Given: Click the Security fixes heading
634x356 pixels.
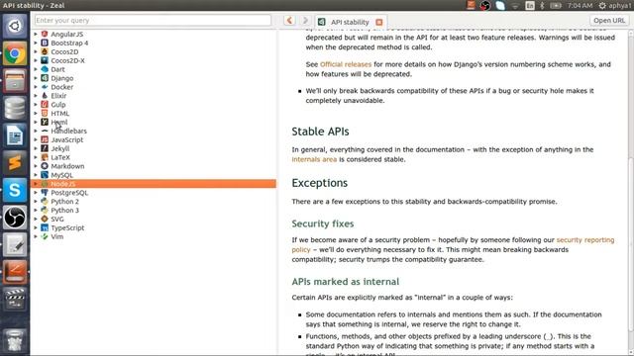Looking at the screenshot, I should coord(323,223).
